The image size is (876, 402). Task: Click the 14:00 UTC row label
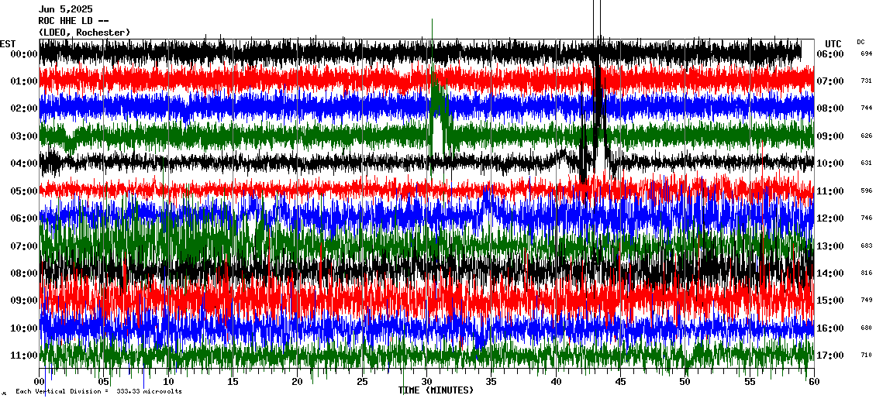click(x=829, y=273)
